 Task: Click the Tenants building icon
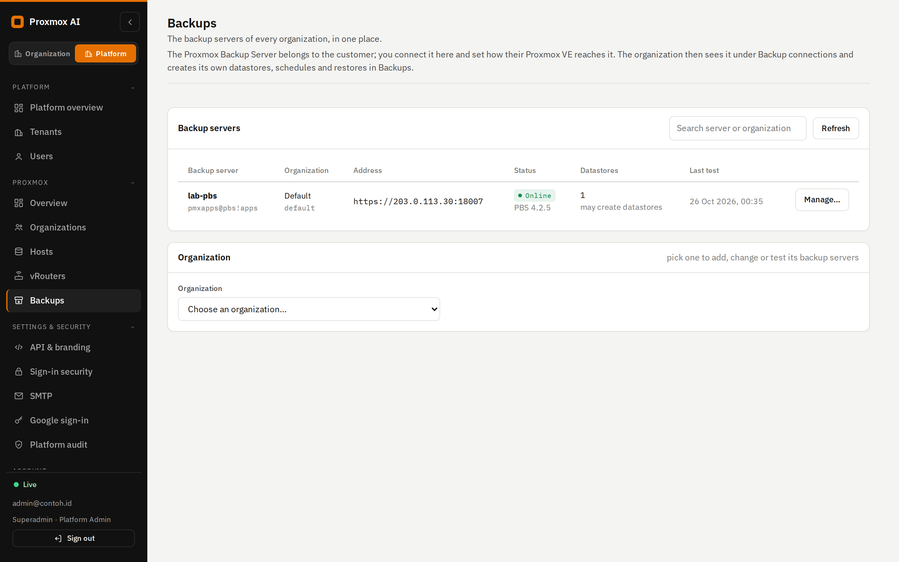tap(19, 132)
